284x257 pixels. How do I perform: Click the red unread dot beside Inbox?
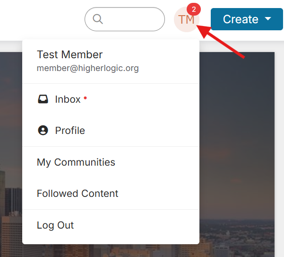pos(85,98)
